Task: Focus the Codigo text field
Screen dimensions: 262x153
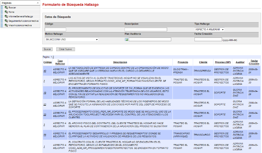Action: coord(55,30)
